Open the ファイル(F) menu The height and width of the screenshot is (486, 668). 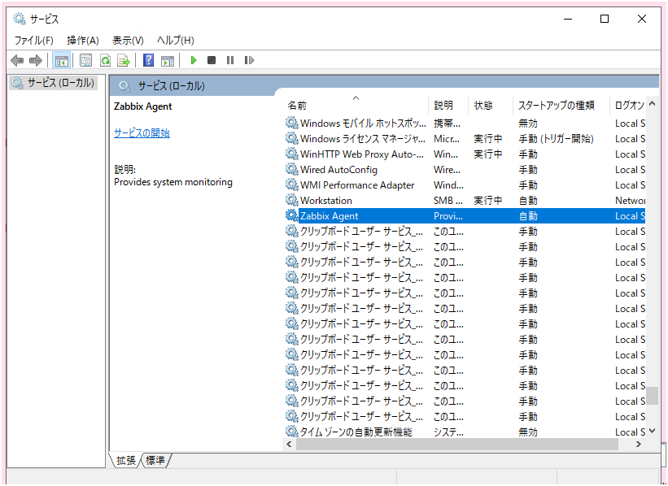[33, 40]
